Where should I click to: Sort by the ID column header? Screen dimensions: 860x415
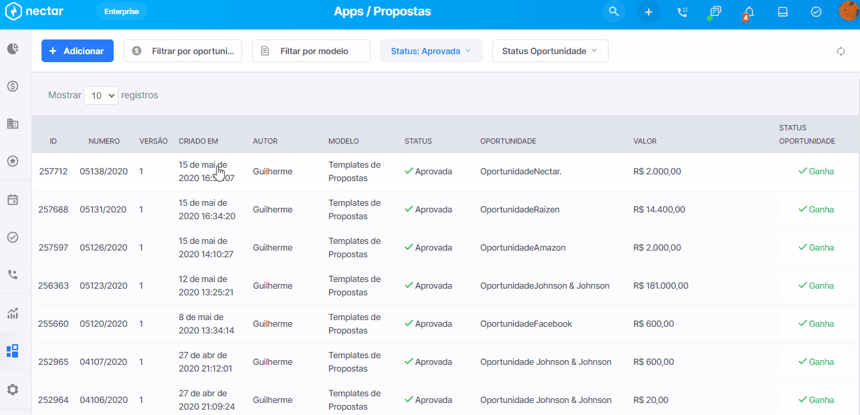(53, 141)
